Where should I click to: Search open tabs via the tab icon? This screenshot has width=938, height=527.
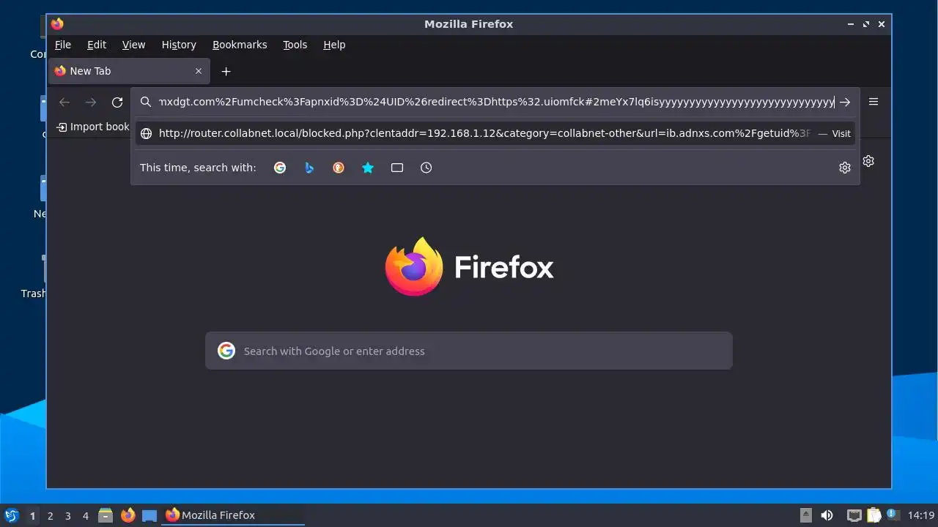click(397, 168)
